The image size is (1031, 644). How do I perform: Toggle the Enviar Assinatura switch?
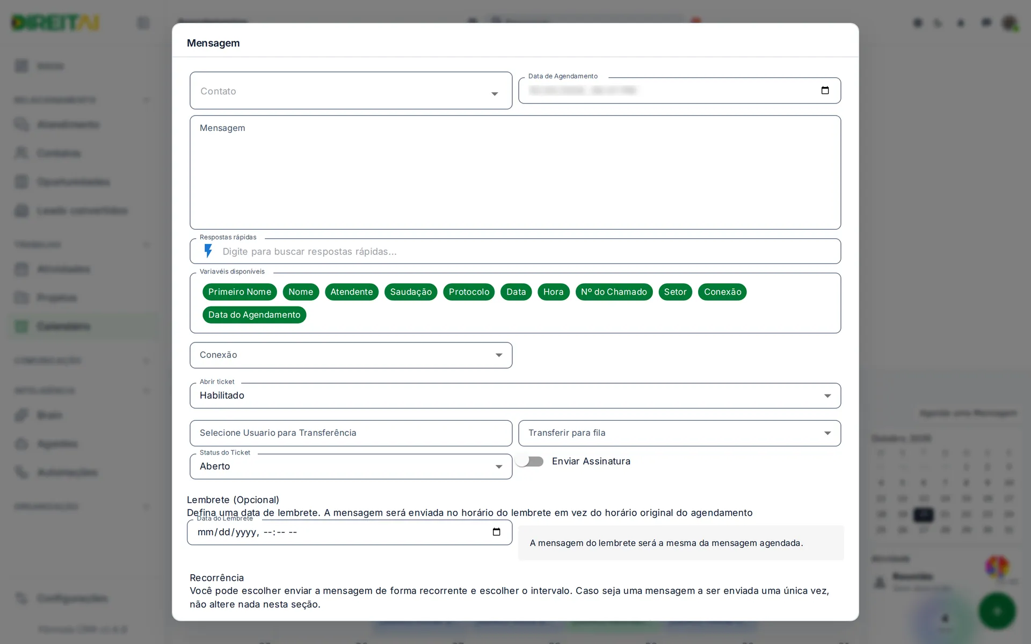coord(530,462)
